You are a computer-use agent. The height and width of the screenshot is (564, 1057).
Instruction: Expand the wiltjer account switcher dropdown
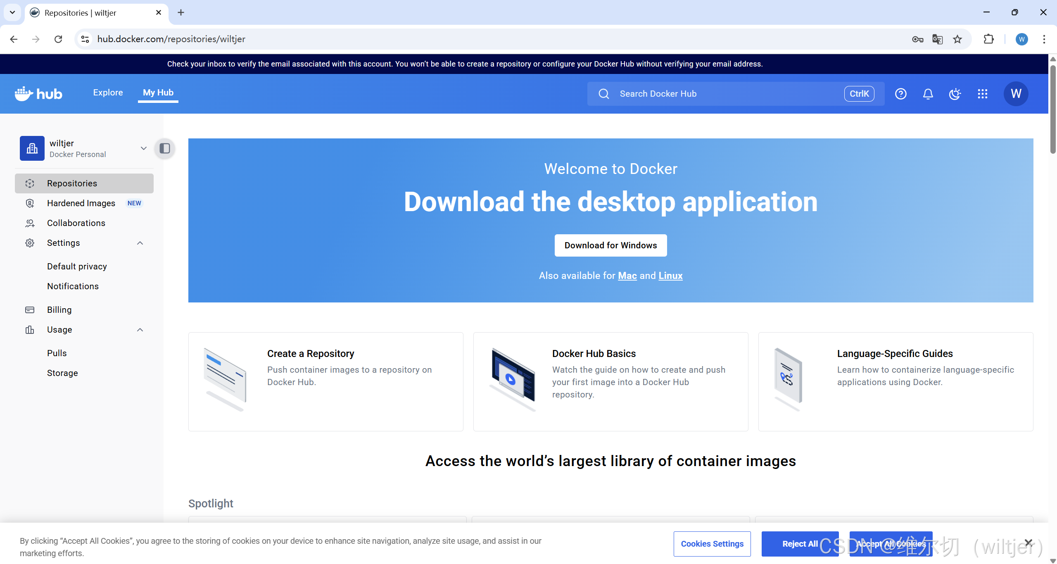(143, 148)
